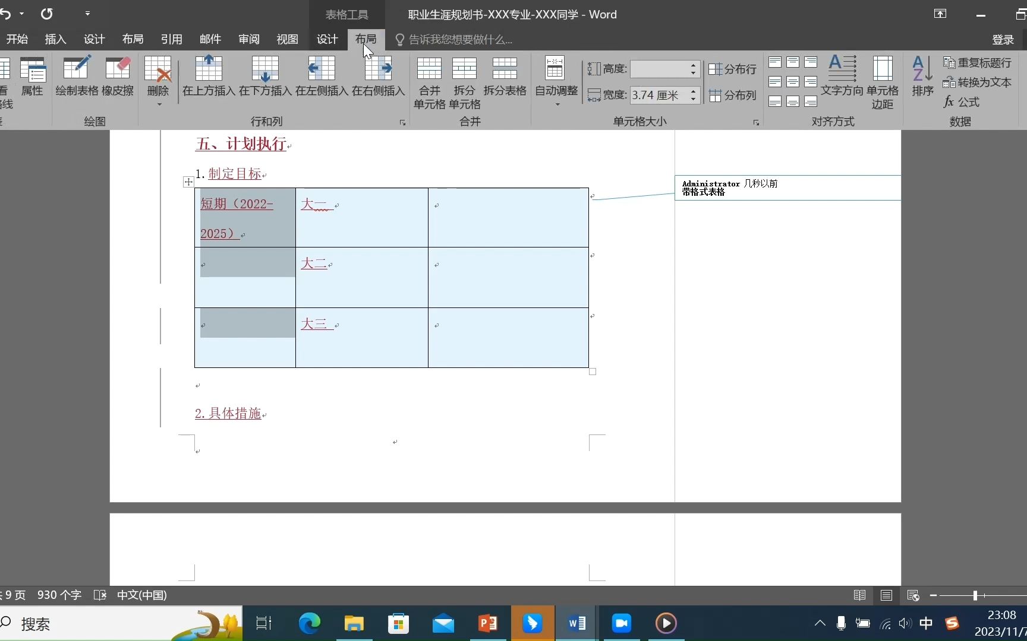This screenshot has width=1027, height=641.
Task: Open the 审阅 (Review) tab
Action: (249, 39)
